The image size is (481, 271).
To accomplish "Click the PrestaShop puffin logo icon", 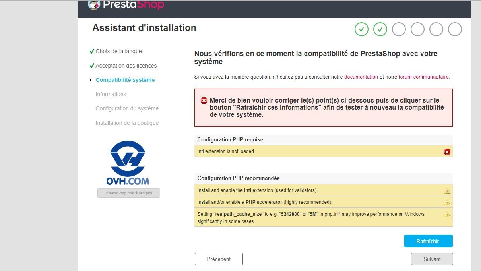I will pos(94,5).
